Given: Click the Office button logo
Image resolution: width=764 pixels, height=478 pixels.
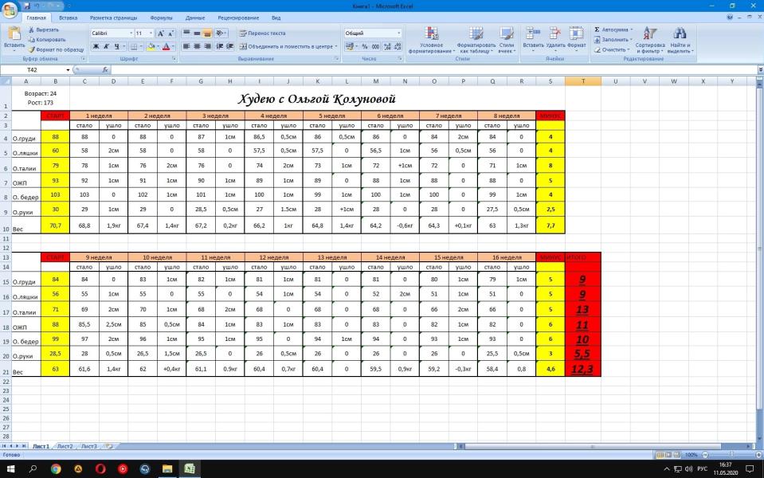Looking at the screenshot, I should click(10, 8).
